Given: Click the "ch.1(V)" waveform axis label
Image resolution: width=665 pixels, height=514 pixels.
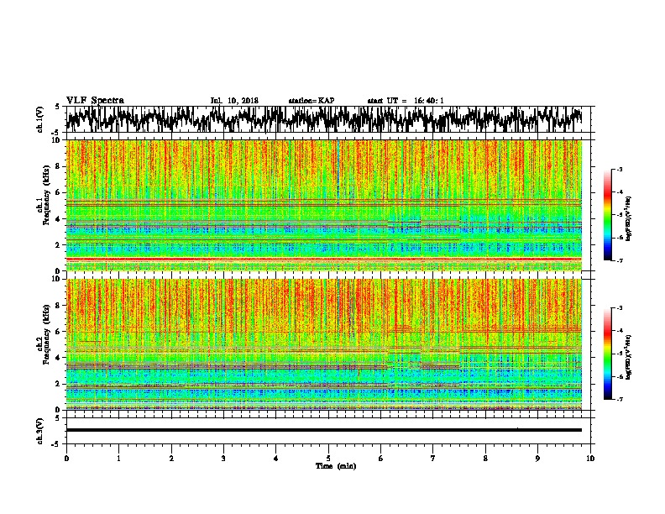Looking at the screenshot, I should [x=40, y=119].
